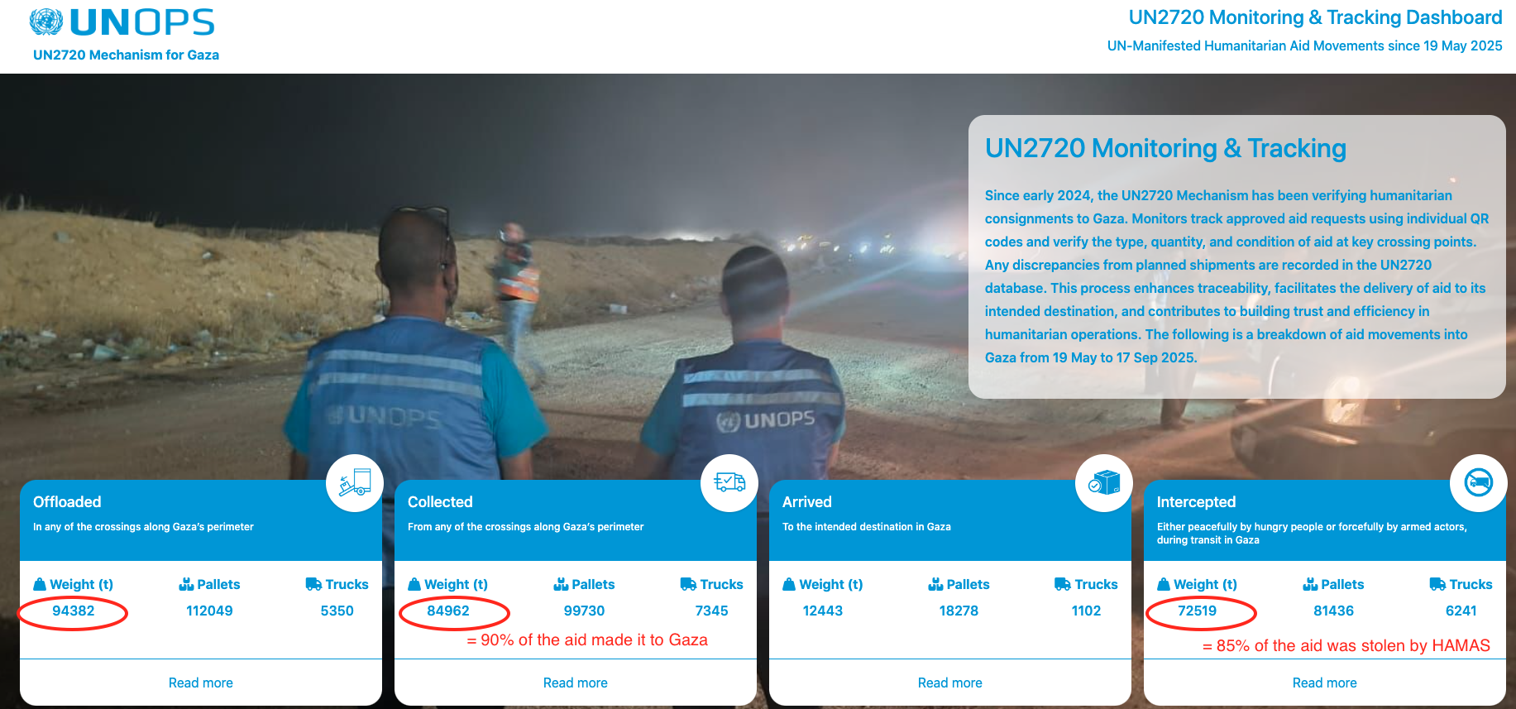The image size is (1516, 709).
Task: Open Read more under the Collected card
Action: (x=576, y=683)
